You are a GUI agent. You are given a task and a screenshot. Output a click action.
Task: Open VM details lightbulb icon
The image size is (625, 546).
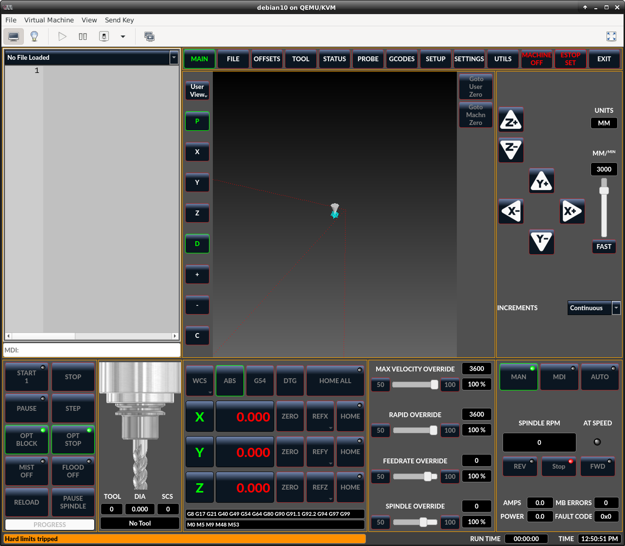pos(35,36)
